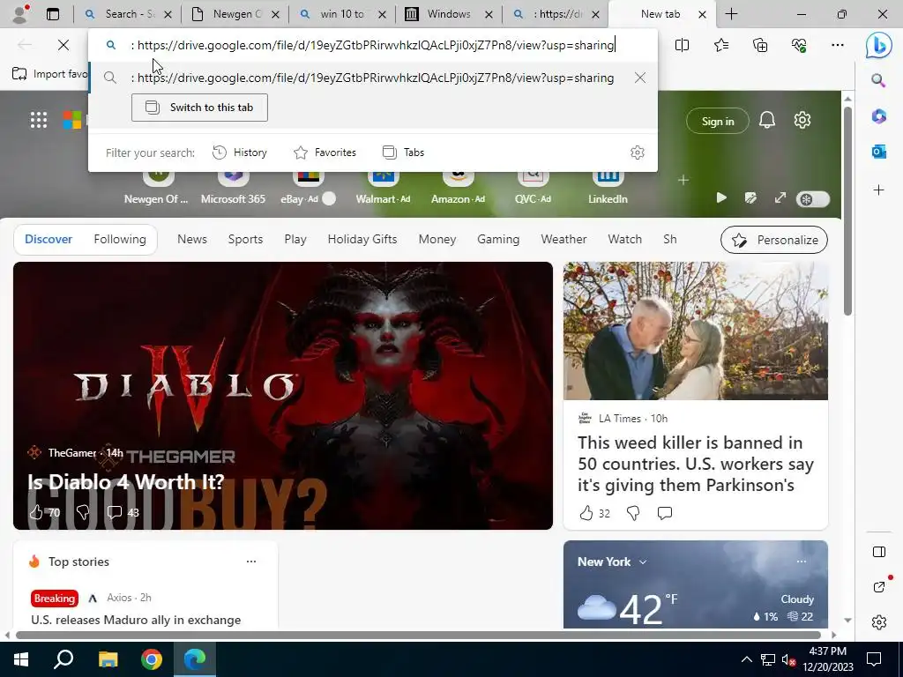Open Microsoft 365 sidebar icon
The width and height of the screenshot is (903, 677).
[x=879, y=115]
